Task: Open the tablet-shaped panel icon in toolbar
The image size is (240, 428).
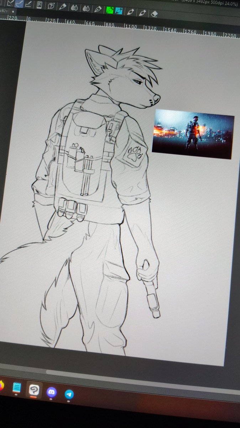Action: (x=40, y=5)
